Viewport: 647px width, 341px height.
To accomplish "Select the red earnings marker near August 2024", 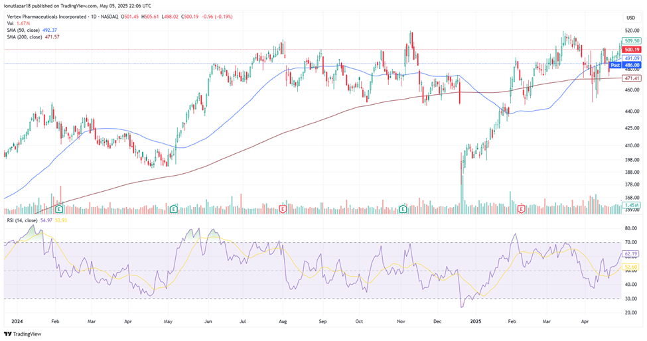I will pos(284,208).
